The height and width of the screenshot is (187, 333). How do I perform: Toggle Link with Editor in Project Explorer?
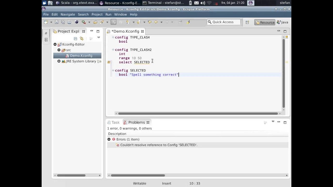click(82, 38)
